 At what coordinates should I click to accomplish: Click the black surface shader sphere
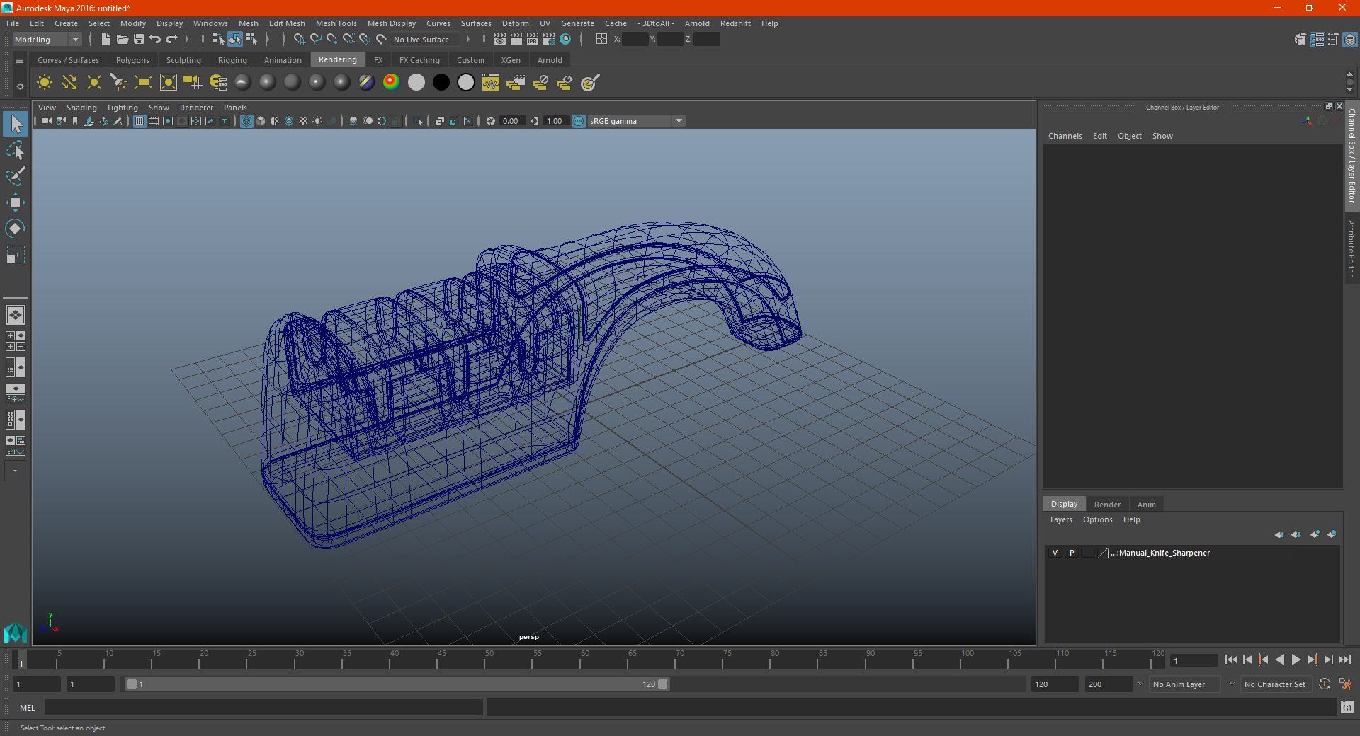pos(441,83)
